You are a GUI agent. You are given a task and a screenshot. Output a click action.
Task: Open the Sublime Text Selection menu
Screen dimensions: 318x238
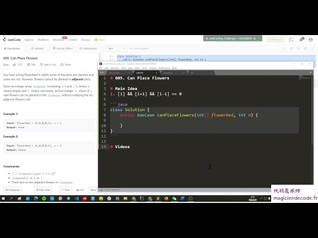115,68
